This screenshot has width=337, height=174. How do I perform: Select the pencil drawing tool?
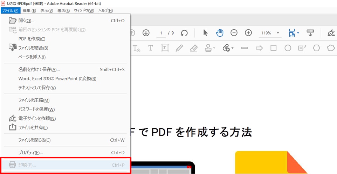[x=179, y=48]
